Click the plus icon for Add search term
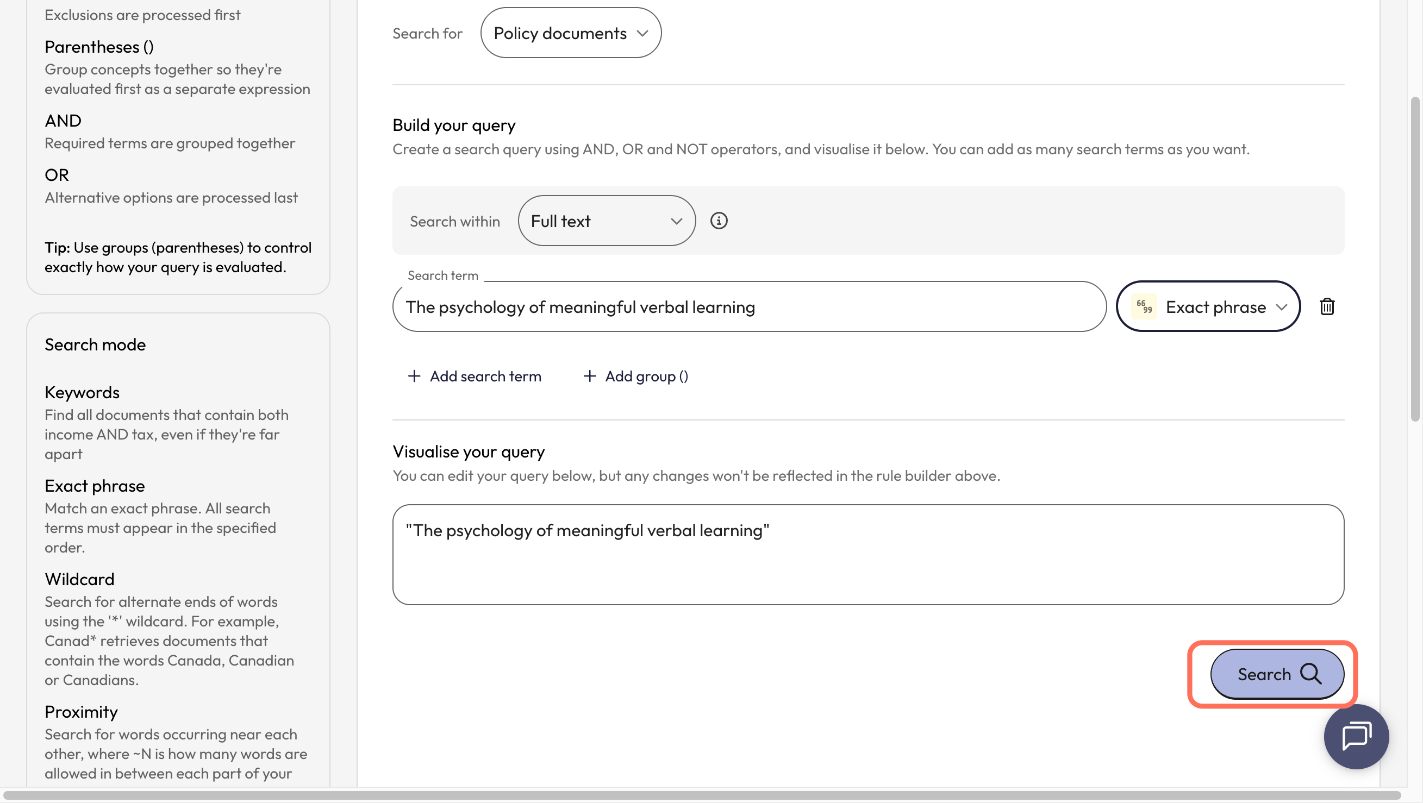This screenshot has width=1423, height=803. 414,376
